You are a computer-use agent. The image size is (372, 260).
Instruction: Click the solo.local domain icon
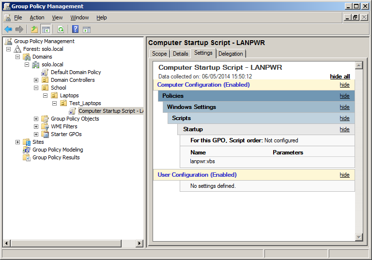tap(36, 64)
